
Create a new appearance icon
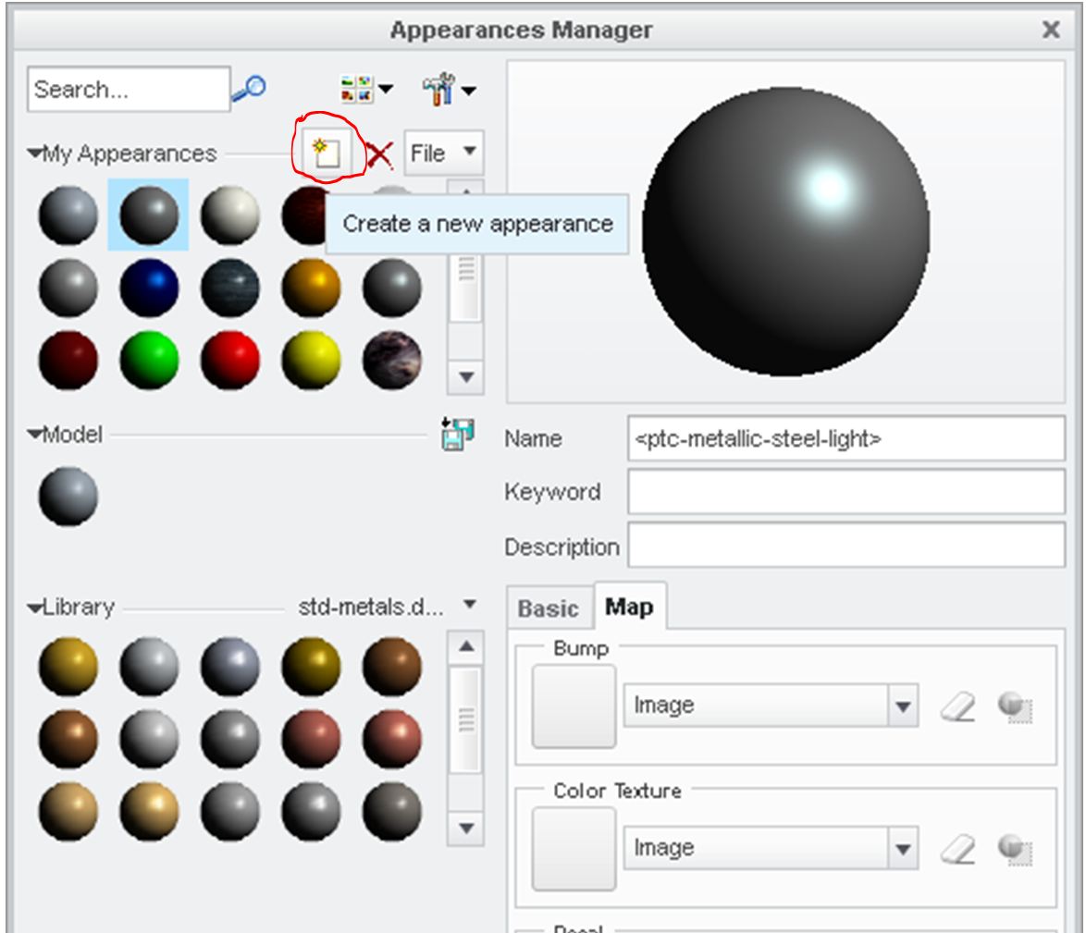click(327, 152)
